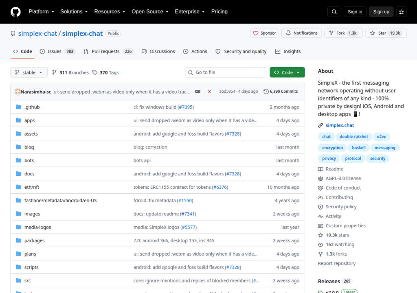Click the Fork button
417x293 pixels.
click(344, 33)
